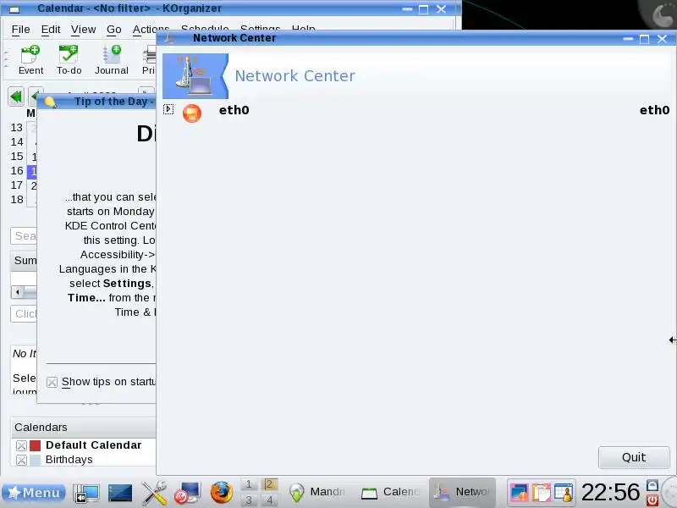The width and height of the screenshot is (677, 508).
Task: Click the Show Desktop taskbar icon
Action: pos(86,493)
